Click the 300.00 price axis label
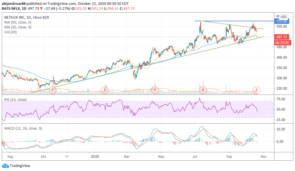The width and height of the screenshot is (295, 171). click(x=281, y=78)
